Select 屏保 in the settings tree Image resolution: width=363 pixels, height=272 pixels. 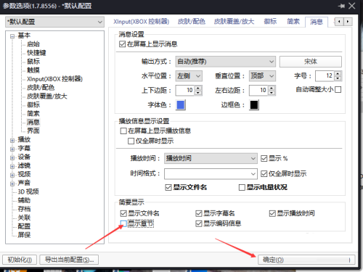[24, 235]
